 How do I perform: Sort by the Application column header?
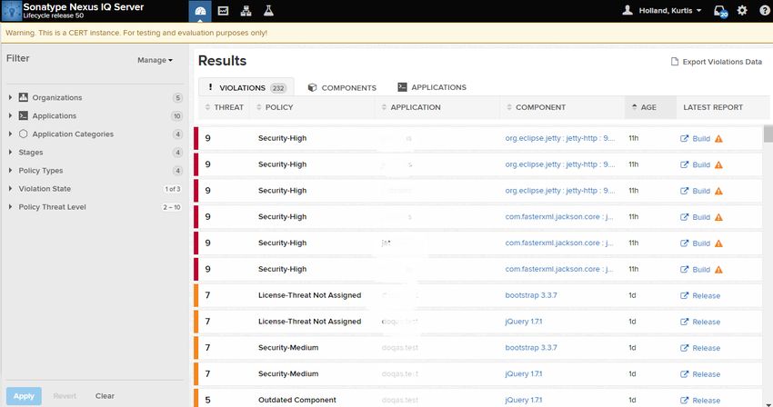click(x=411, y=107)
